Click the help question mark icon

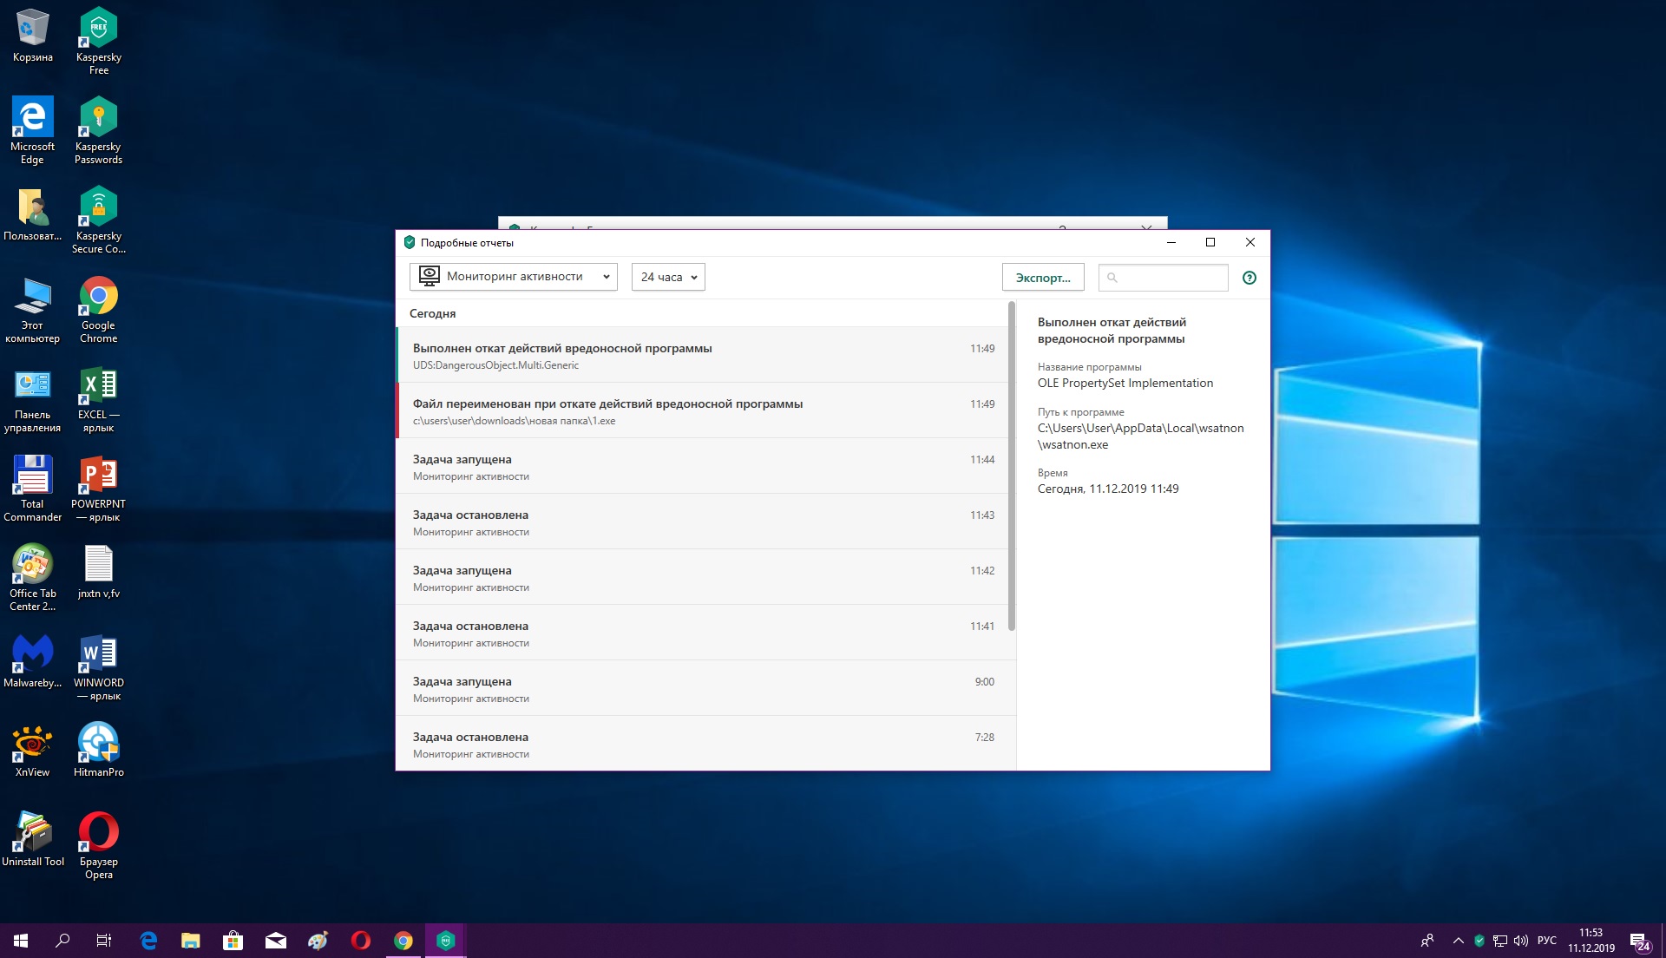pos(1249,278)
